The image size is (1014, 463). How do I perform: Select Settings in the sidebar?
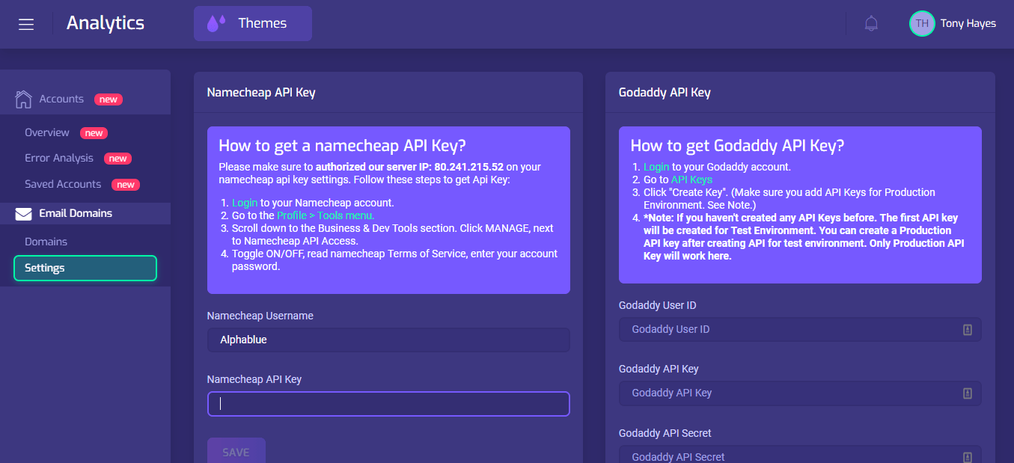(85, 268)
